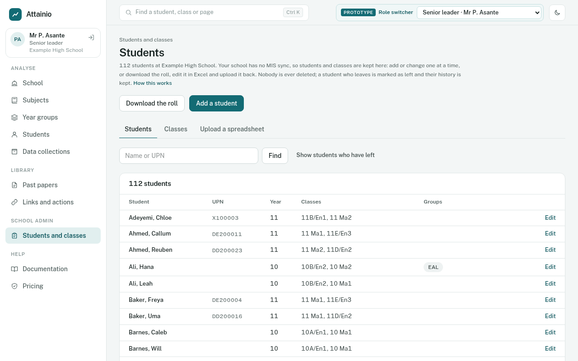The height and width of the screenshot is (361, 578).
Task: Click the classes cell 10A/En1, 10 Ma1 for Barnes, Caleb
Action: click(x=326, y=332)
